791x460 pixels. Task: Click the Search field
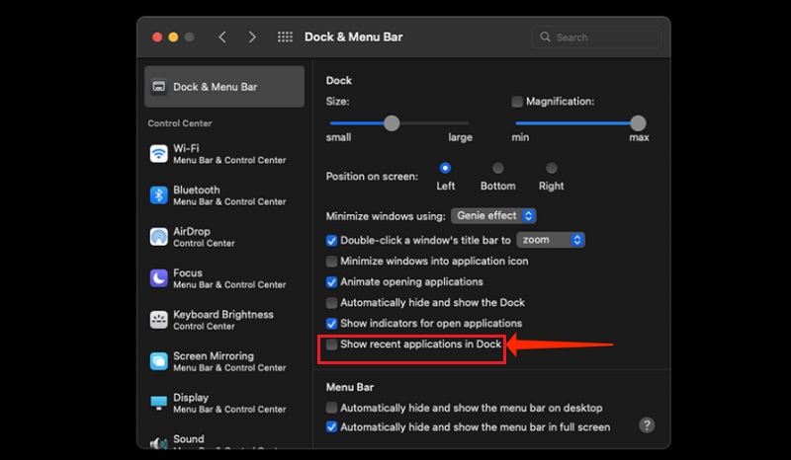597,38
